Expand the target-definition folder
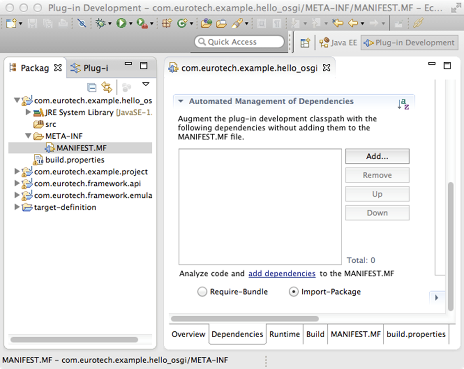Image resolution: width=464 pixels, height=369 pixels. [x=17, y=207]
